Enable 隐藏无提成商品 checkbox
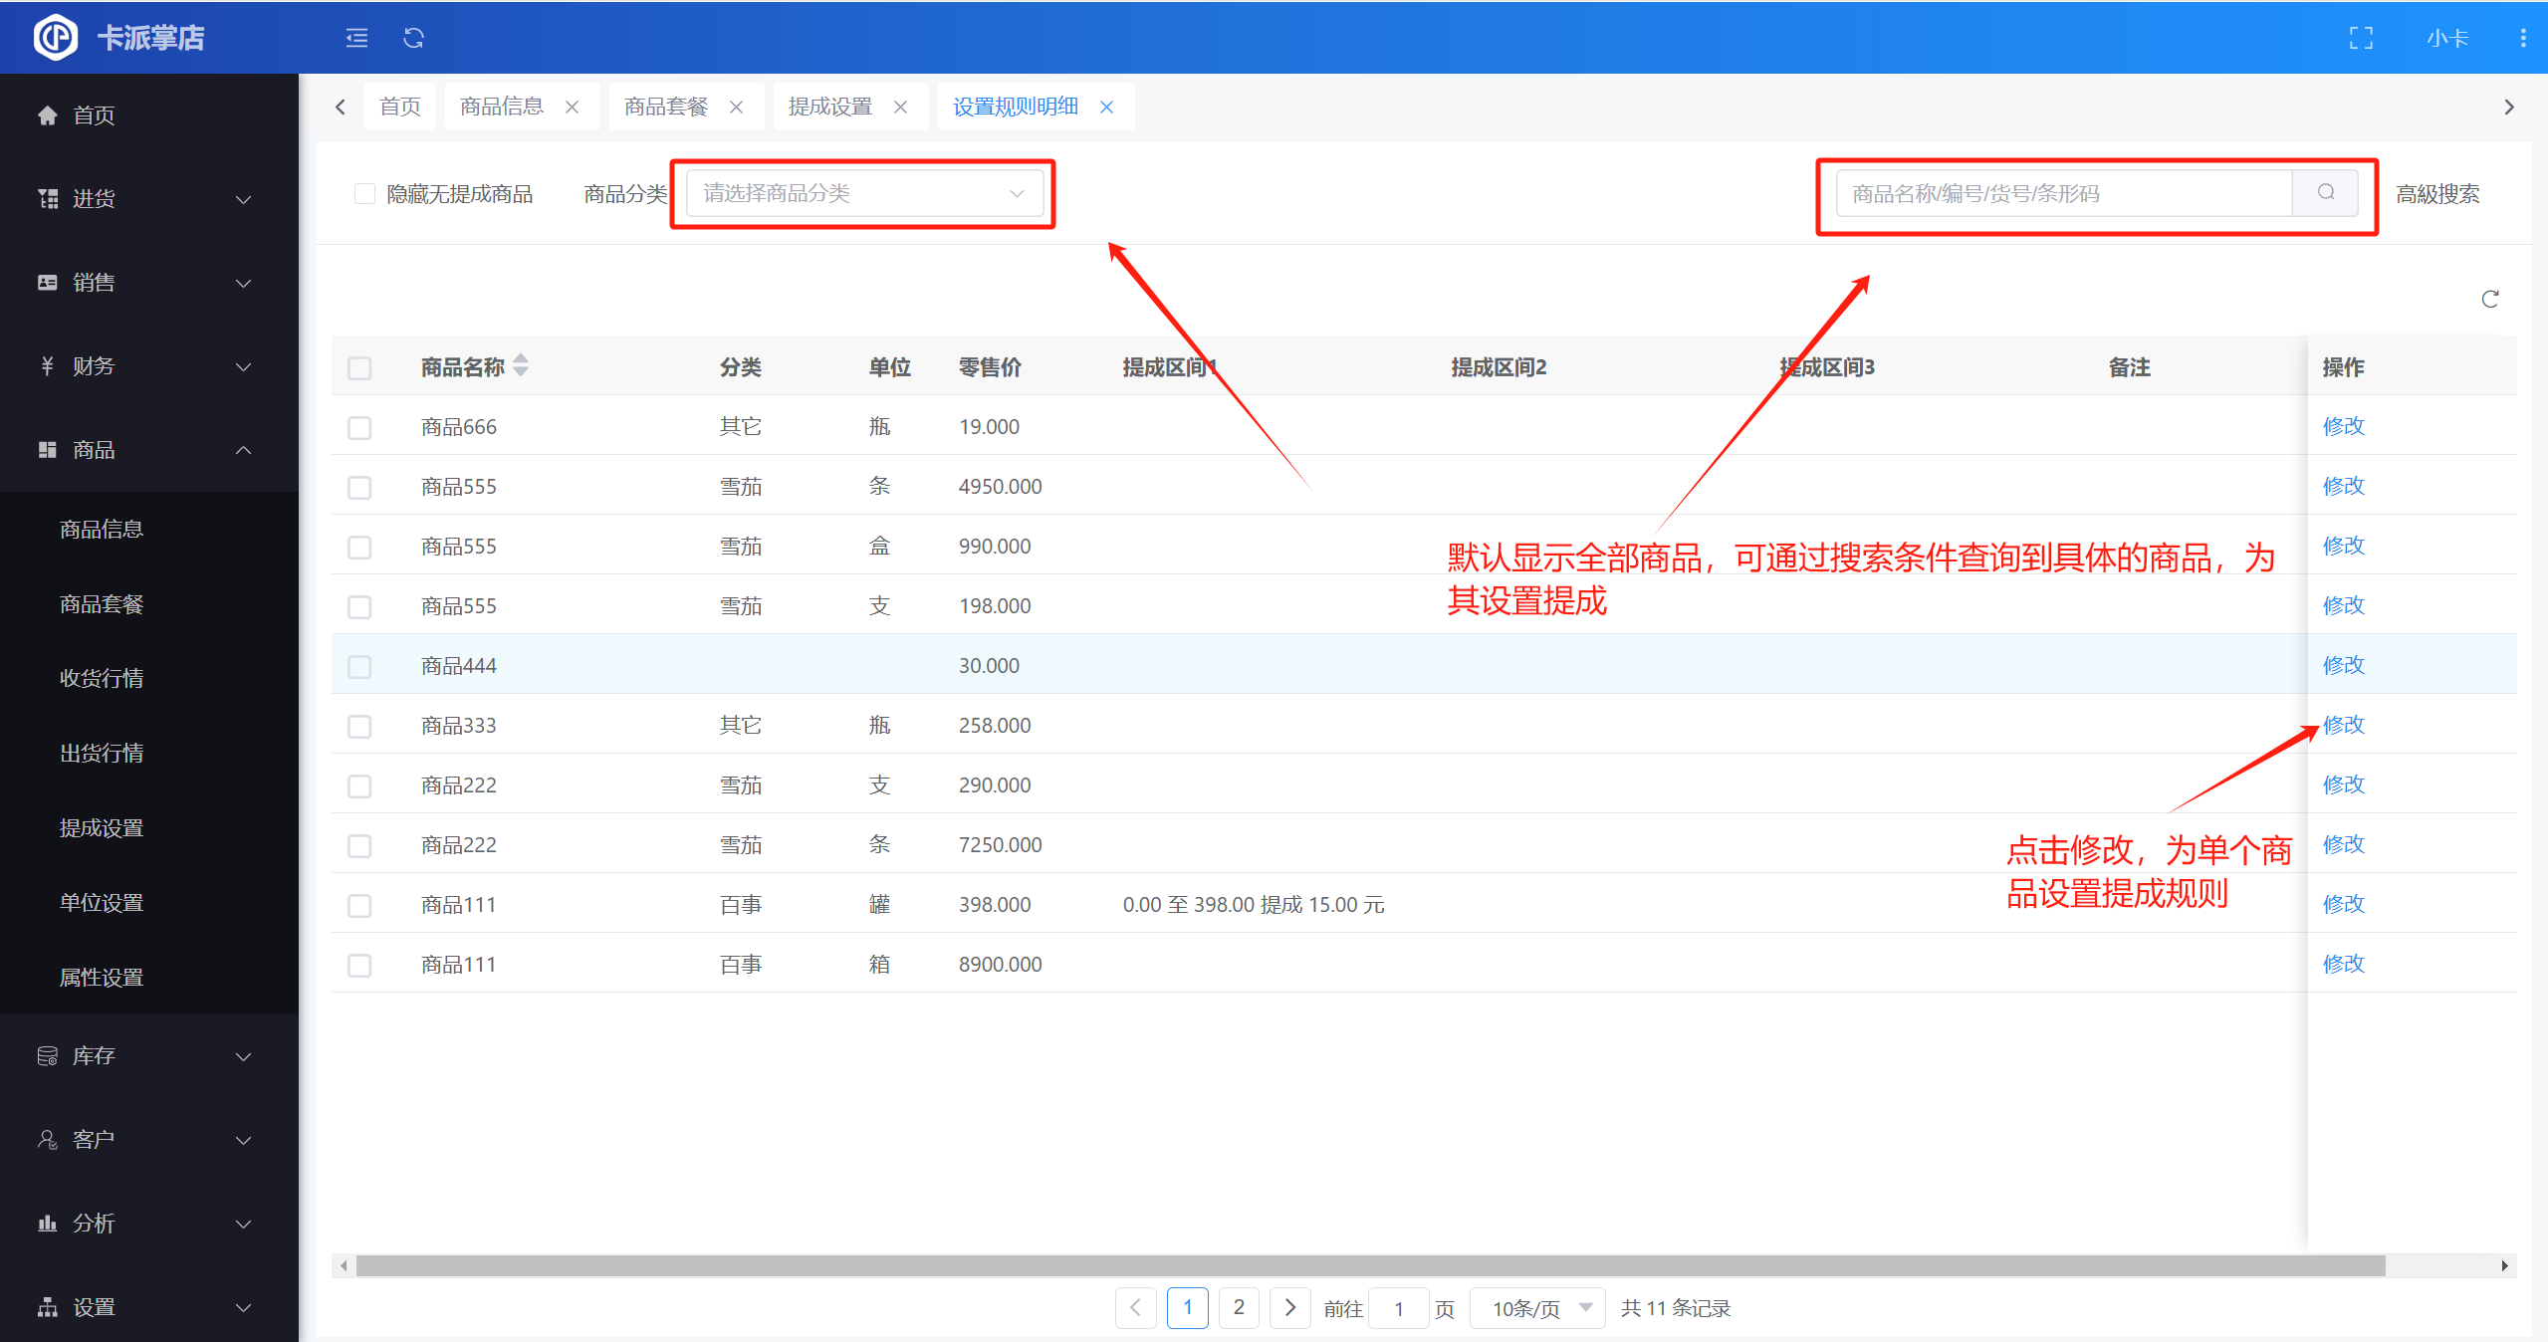Screen dimensions: 2548x1342 pyautogui.click(x=364, y=193)
